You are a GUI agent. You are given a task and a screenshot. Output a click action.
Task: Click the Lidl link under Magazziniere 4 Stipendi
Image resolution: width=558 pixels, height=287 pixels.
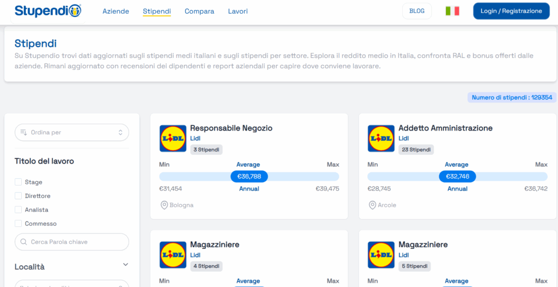pos(196,255)
